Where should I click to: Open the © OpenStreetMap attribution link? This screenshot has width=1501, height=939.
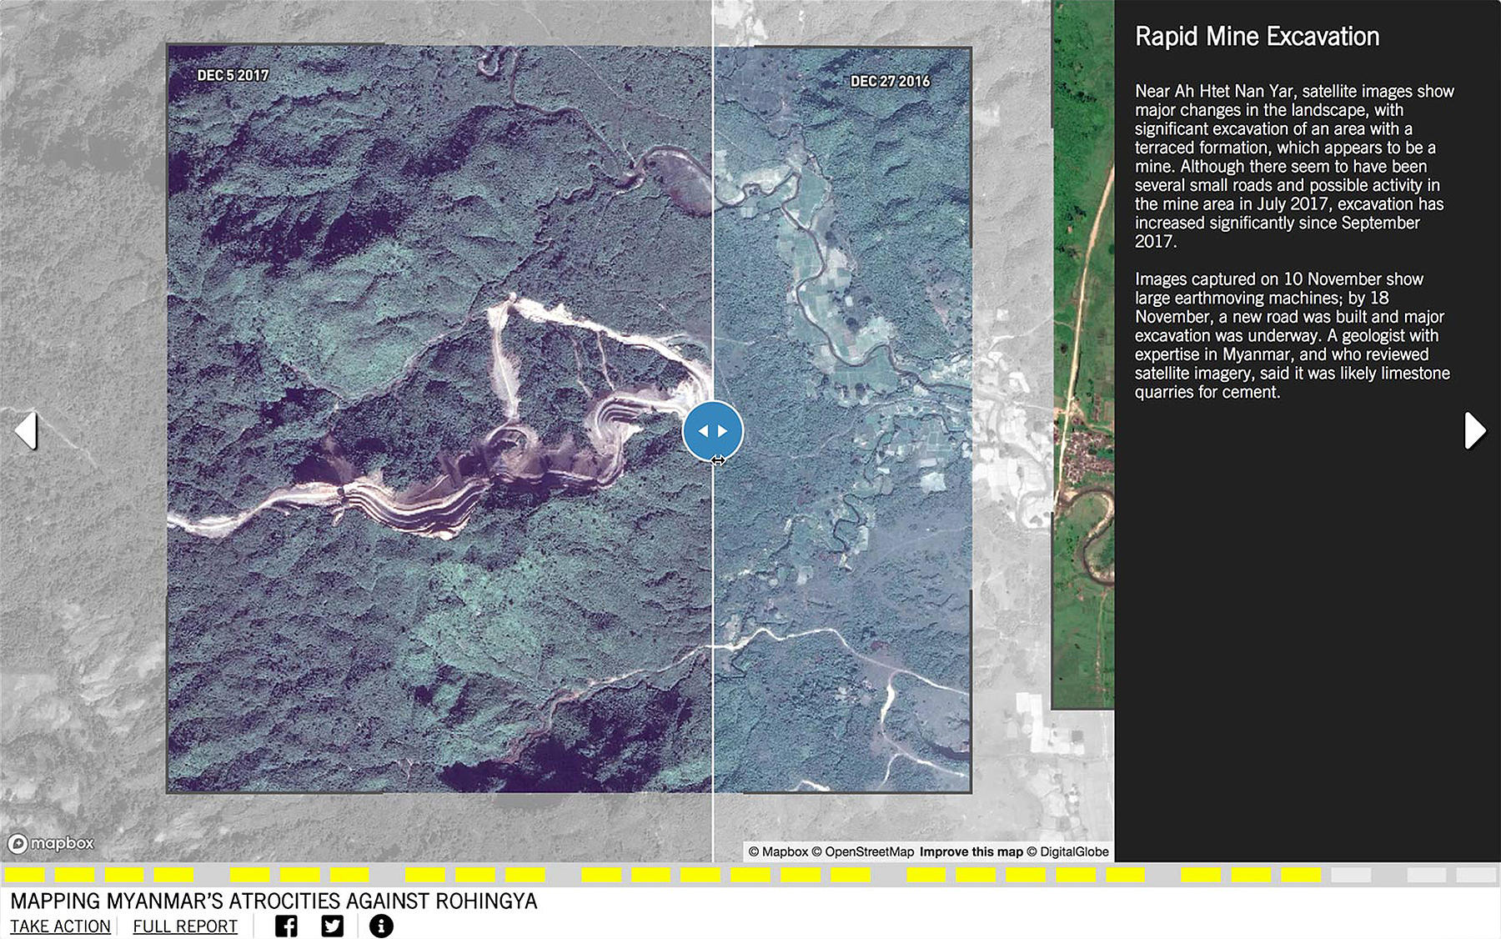[x=863, y=851]
